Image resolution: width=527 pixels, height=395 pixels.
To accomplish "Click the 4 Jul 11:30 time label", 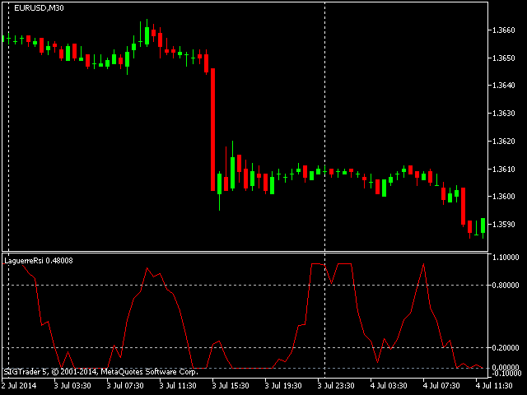I will [494, 386].
